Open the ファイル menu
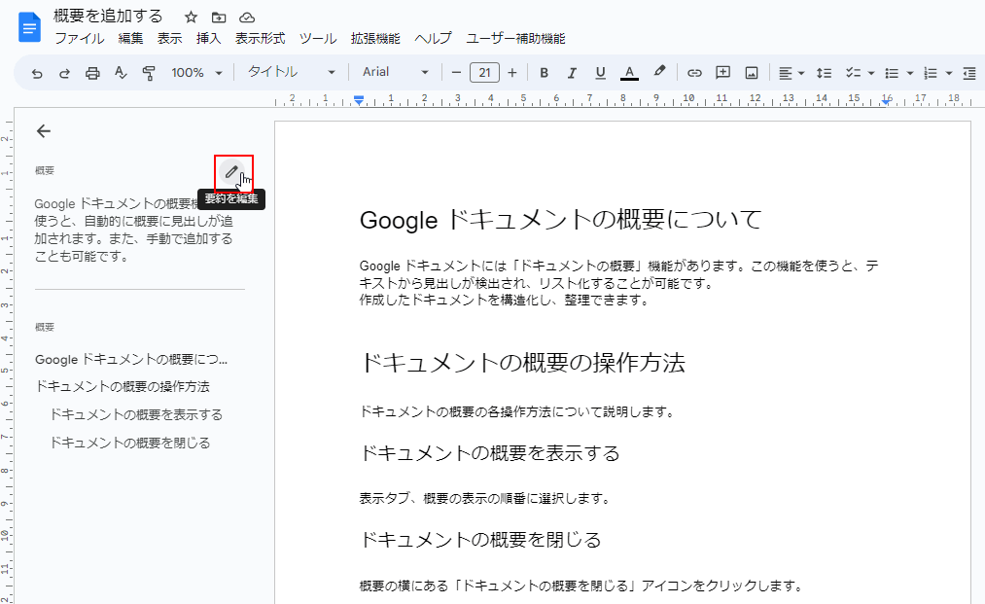The height and width of the screenshot is (604, 985). (80, 38)
